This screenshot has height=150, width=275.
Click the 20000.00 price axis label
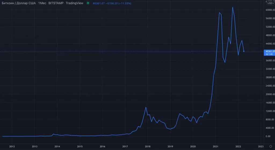pyautogui.click(x=270, y=94)
